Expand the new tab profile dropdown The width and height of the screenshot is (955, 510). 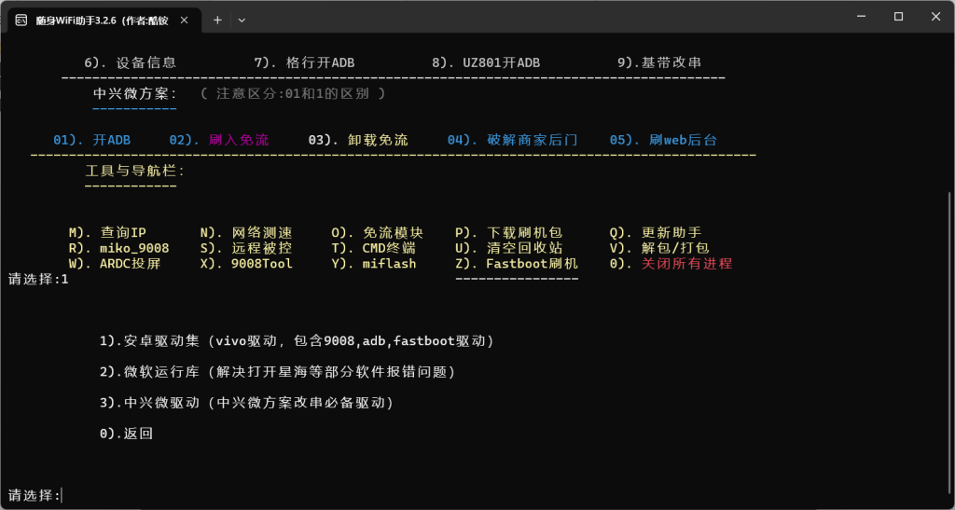pyautogui.click(x=242, y=19)
